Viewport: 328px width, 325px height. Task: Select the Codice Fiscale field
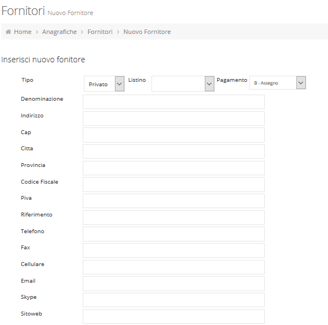174,184
